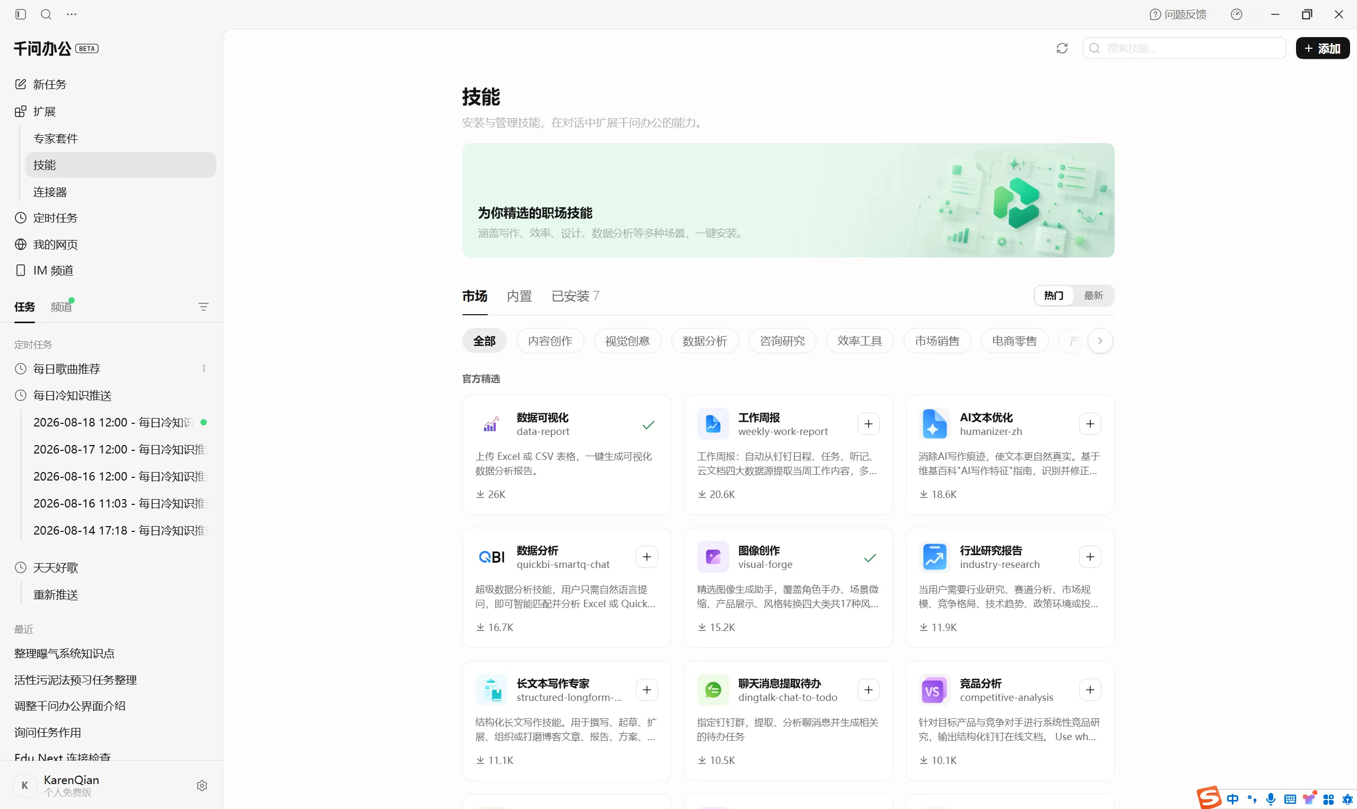This screenshot has width=1357, height=809.
Task: Open 问题反馈 link
Action: [x=1178, y=15]
